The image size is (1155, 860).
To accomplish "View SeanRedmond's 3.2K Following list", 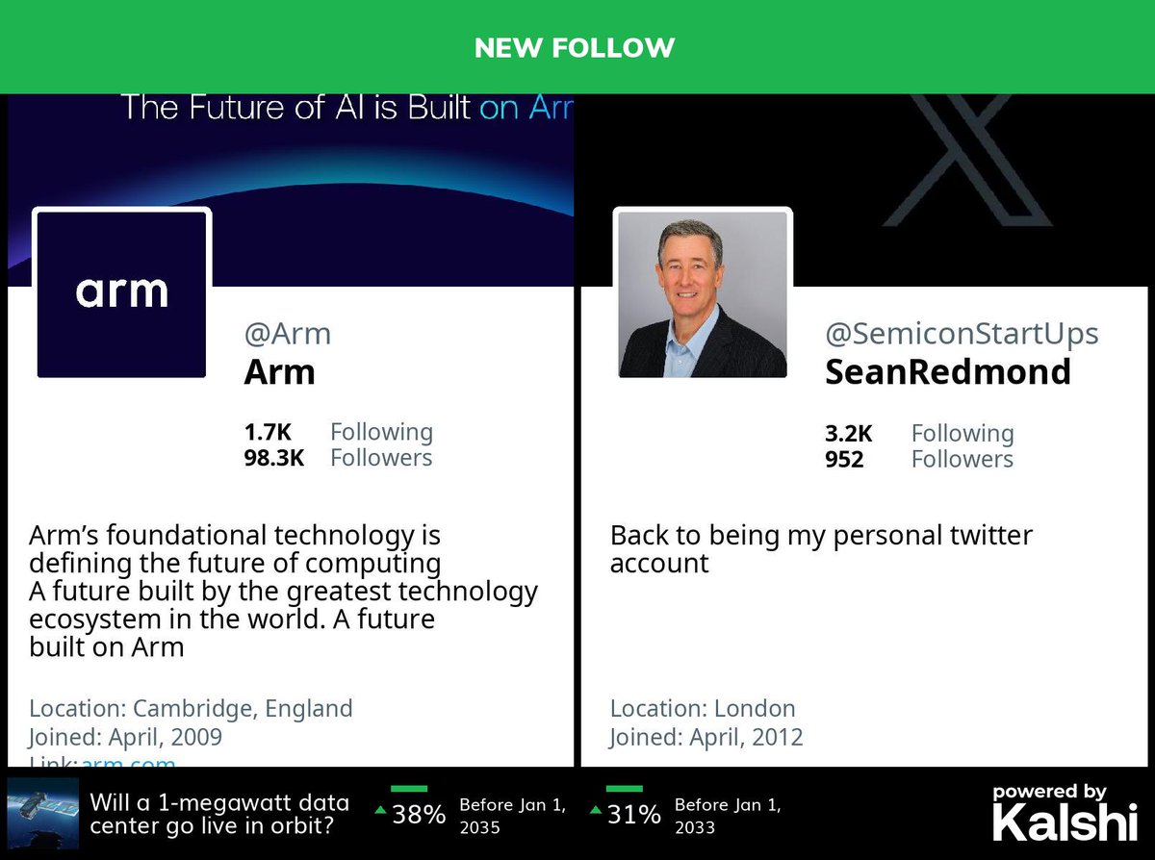I will tap(919, 433).
